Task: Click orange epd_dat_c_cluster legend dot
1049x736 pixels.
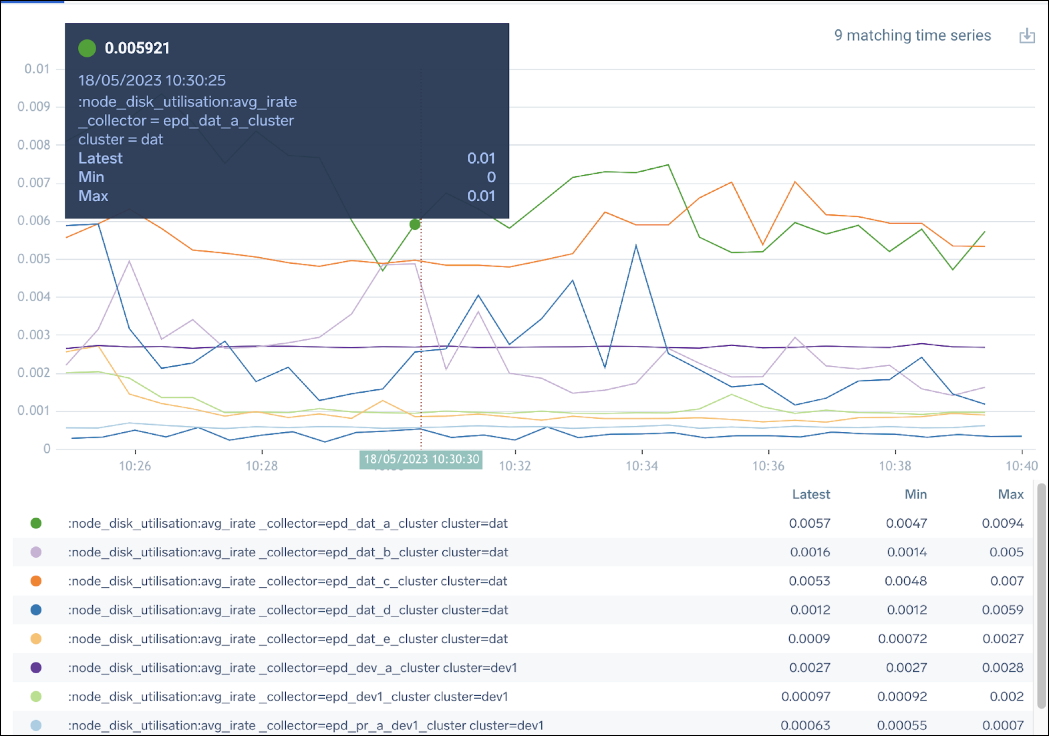Action: coord(36,581)
